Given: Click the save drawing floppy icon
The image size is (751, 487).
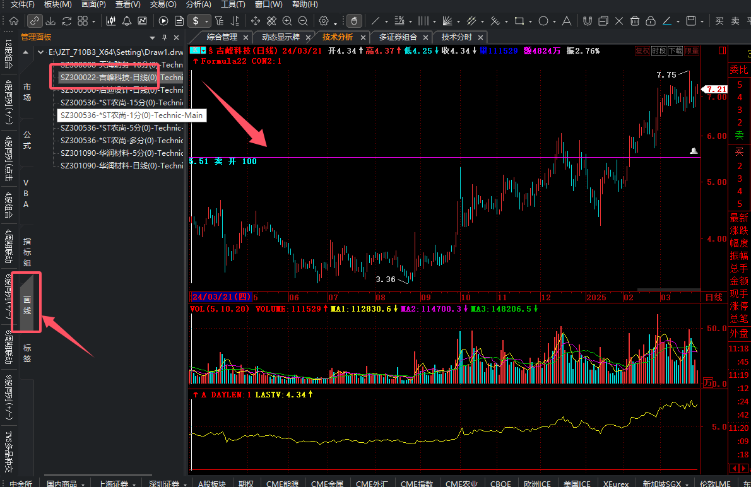Looking at the screenshot, I should pos(690,21).
